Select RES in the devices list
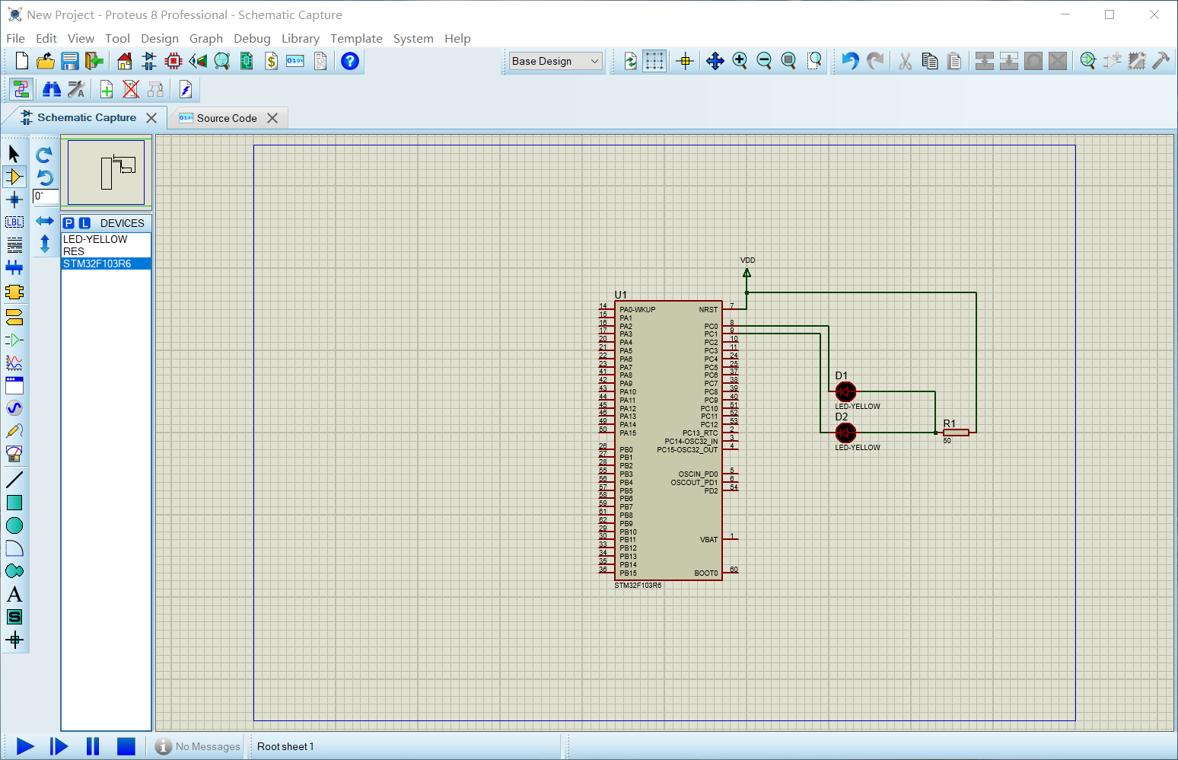 (x=106, y=251)
